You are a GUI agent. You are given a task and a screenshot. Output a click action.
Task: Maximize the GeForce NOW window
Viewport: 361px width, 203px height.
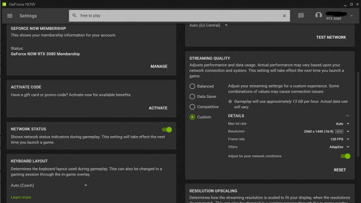[352, 4]
